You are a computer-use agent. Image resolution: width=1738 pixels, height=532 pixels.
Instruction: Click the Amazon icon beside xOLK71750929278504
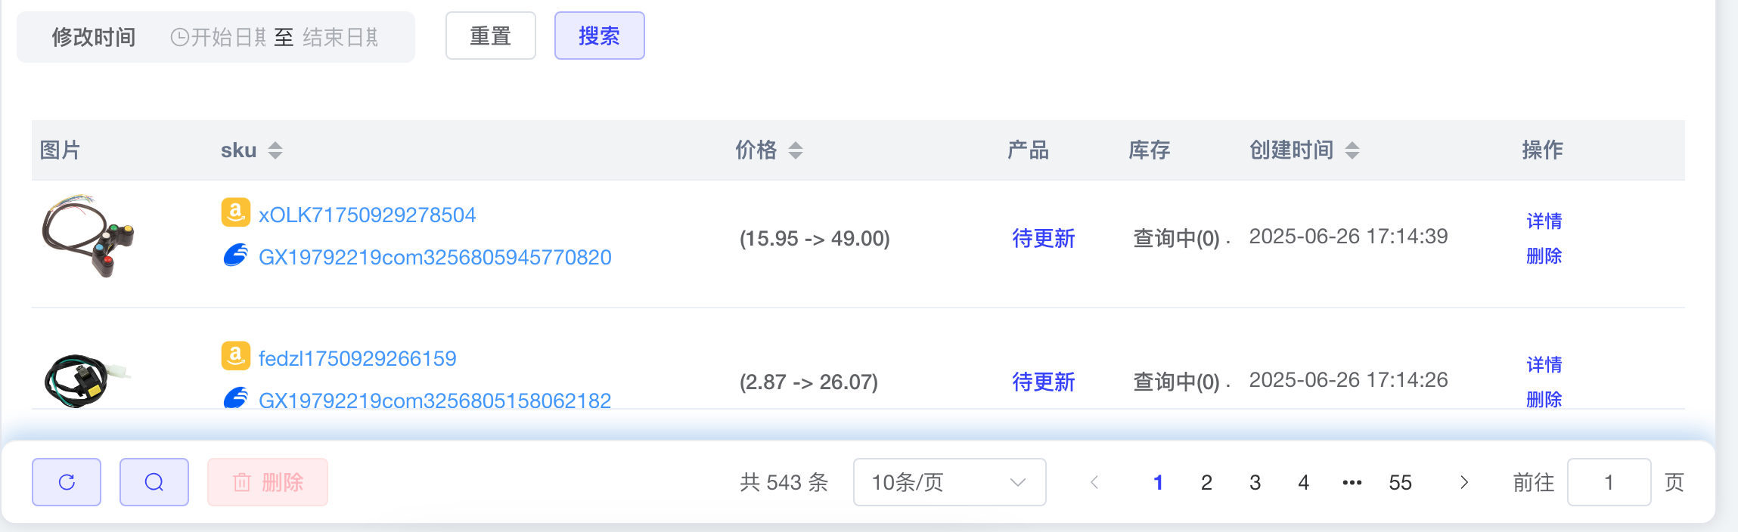point(235,212)
